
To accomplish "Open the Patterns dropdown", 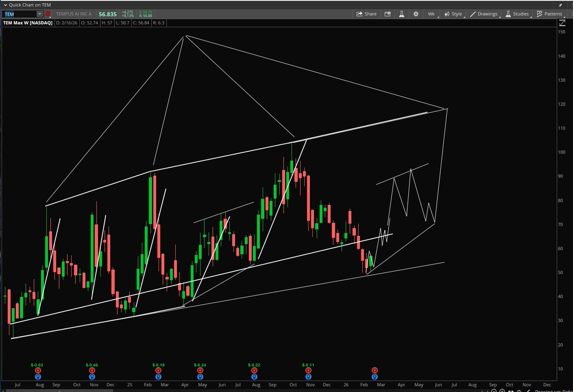I will (549, 14).
